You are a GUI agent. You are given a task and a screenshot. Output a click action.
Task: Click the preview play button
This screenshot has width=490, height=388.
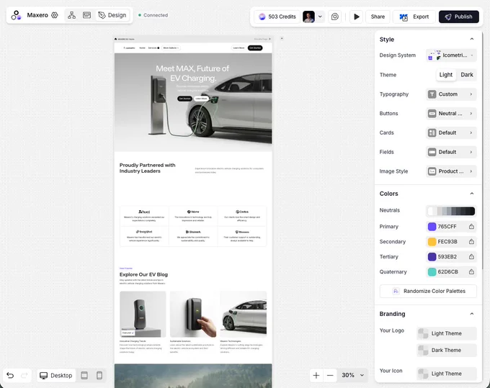[356, 17]
